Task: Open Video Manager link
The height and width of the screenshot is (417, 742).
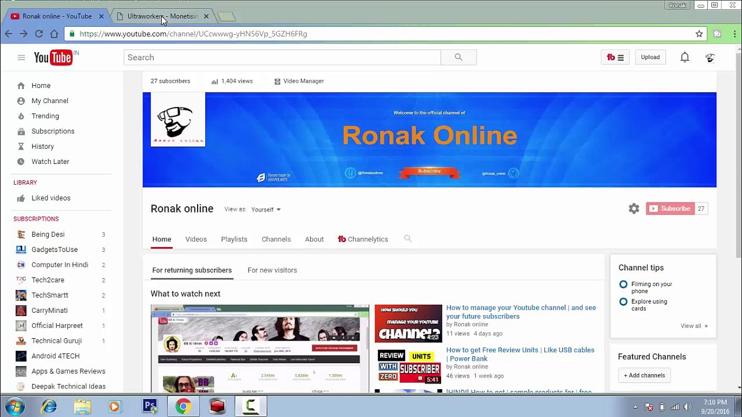Action: tap(299, 81)
